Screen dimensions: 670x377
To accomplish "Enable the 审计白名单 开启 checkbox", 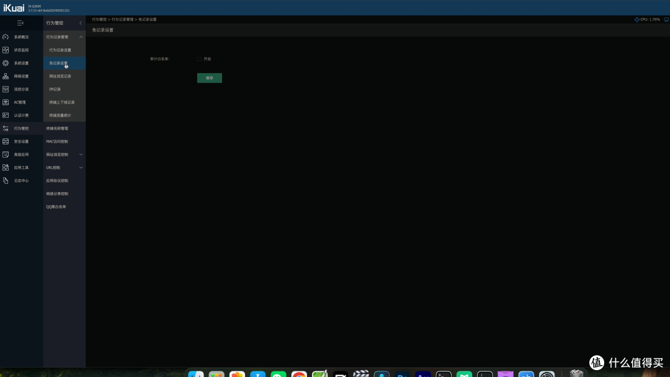I will point(200,59).
